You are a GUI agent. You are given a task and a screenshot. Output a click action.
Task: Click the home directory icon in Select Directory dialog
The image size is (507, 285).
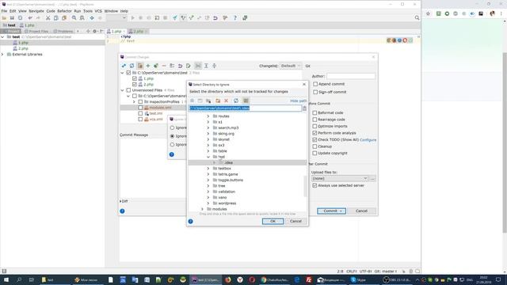click(x=192, y=101)
